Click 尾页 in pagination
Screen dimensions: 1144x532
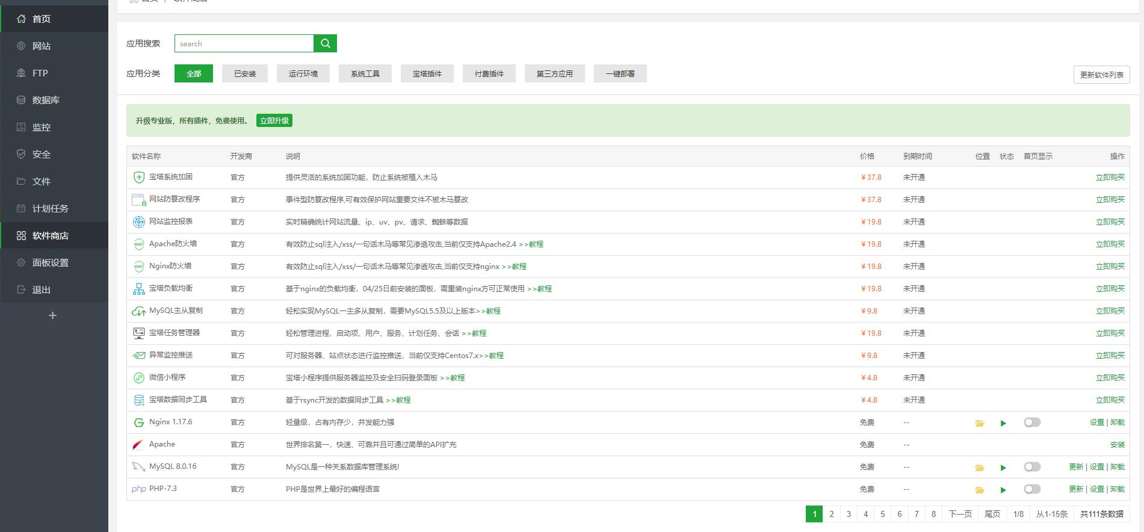click(x=992, y=514)
